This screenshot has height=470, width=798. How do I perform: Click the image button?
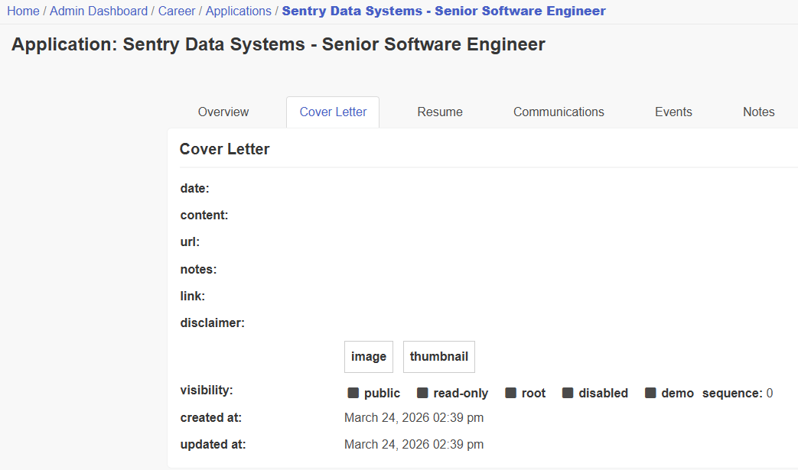click(368, 356)
